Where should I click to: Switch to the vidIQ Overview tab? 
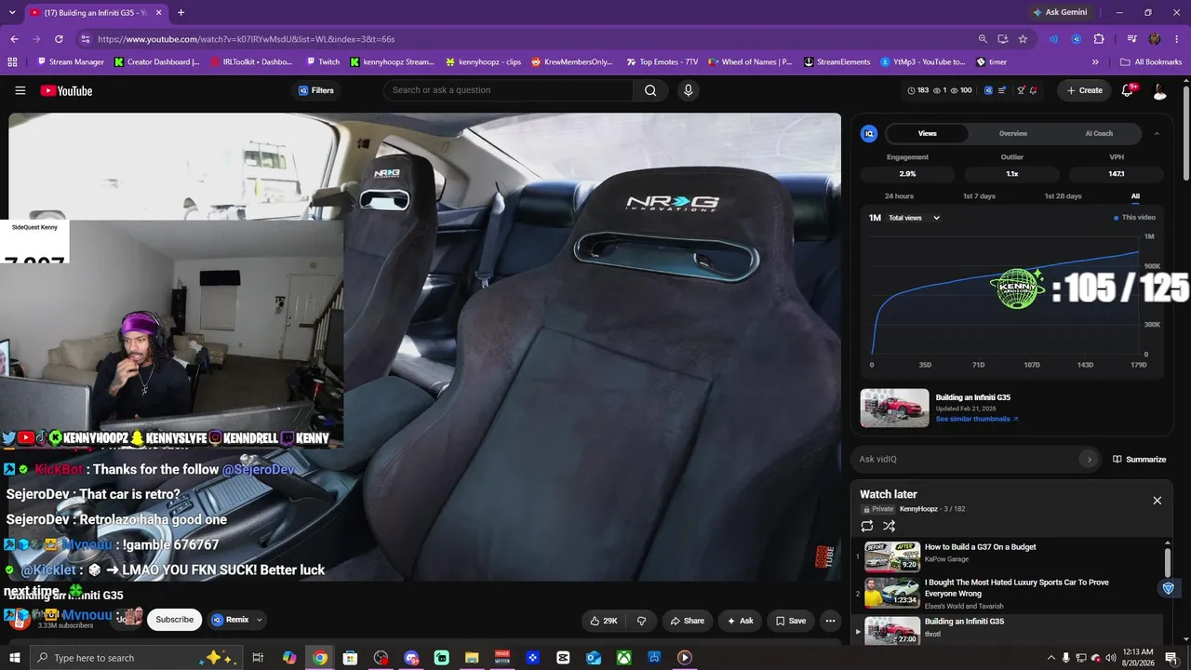[1013, 134]
